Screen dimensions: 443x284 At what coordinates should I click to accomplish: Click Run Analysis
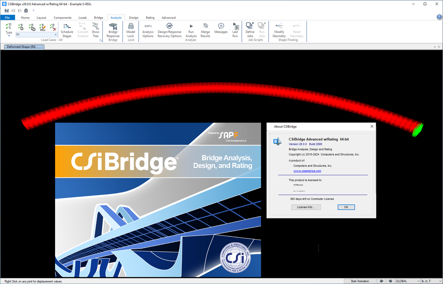[191, 30]
